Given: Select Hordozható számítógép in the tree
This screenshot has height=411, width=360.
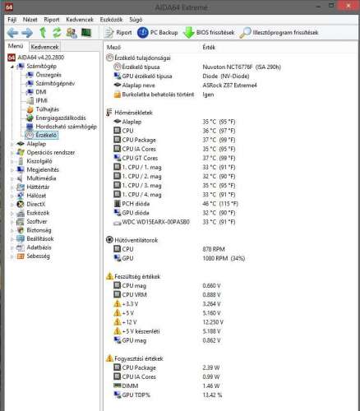Looking at the screenshot, I should click(66, 127).
